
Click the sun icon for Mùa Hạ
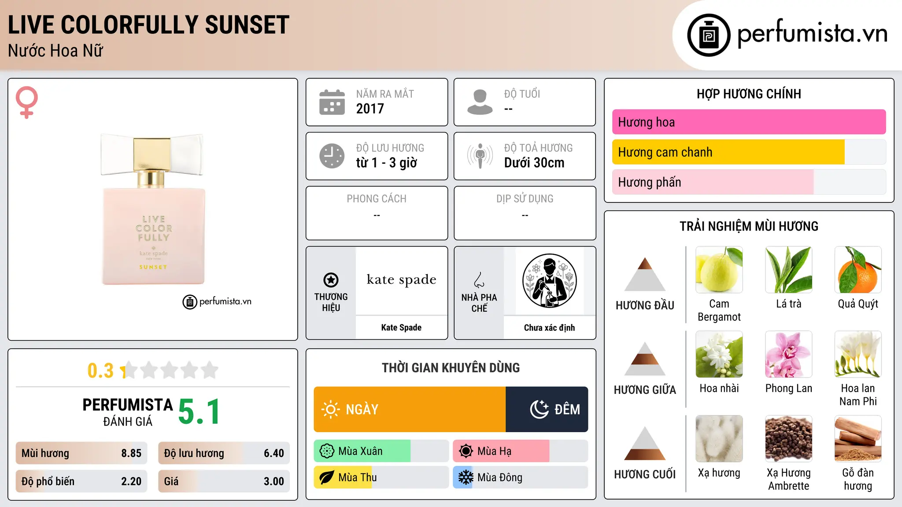(x=466, y=451)
